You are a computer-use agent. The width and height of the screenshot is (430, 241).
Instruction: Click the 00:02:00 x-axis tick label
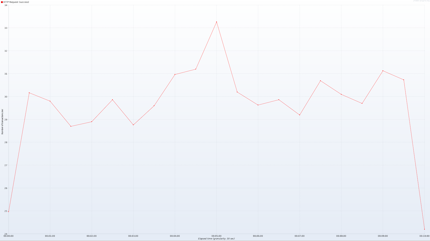92,236
